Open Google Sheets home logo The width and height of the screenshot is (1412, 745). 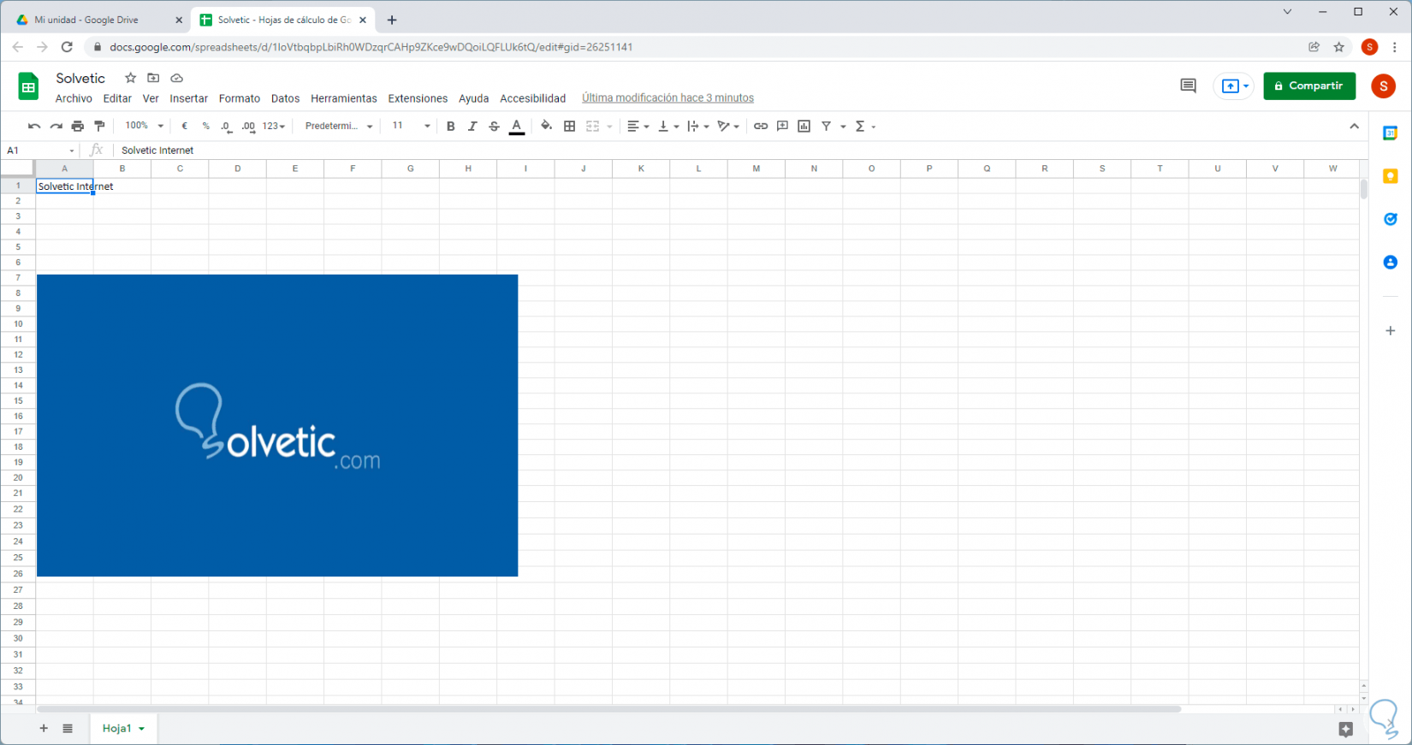pos(28,86)
